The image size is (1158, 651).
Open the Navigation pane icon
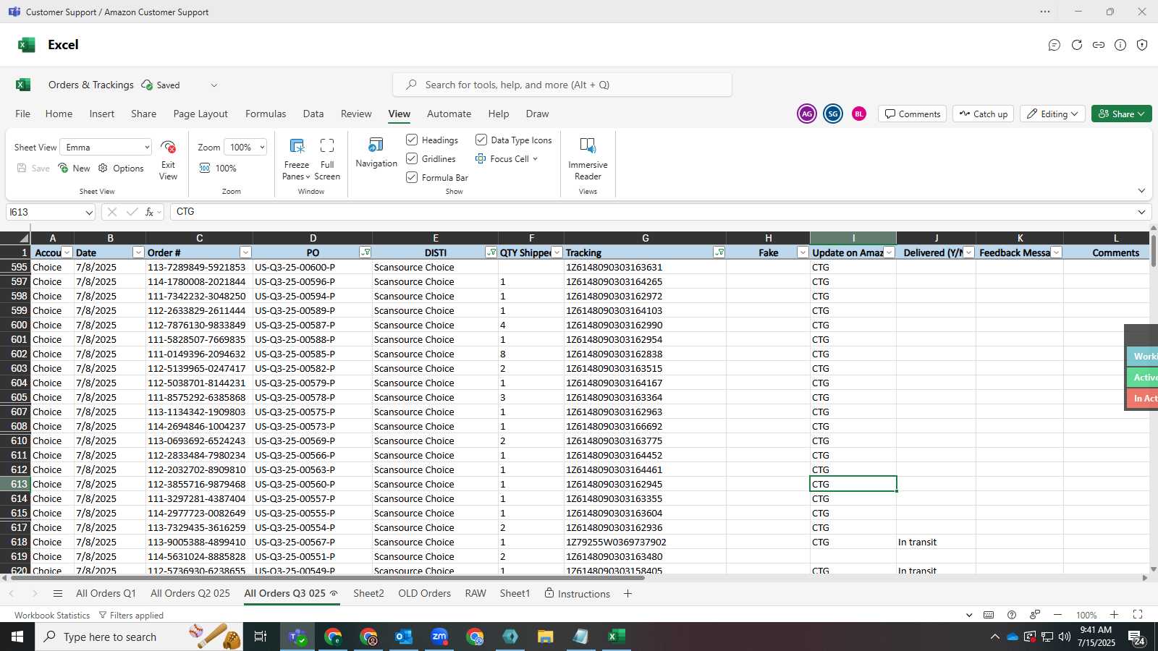[376, 145]
